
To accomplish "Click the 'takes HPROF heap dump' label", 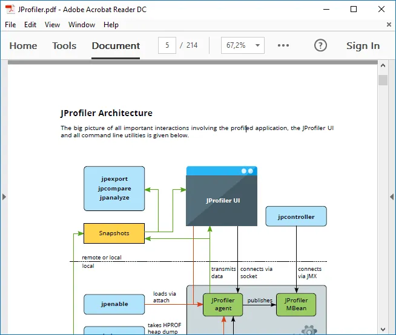I will (x=165, y=328).
